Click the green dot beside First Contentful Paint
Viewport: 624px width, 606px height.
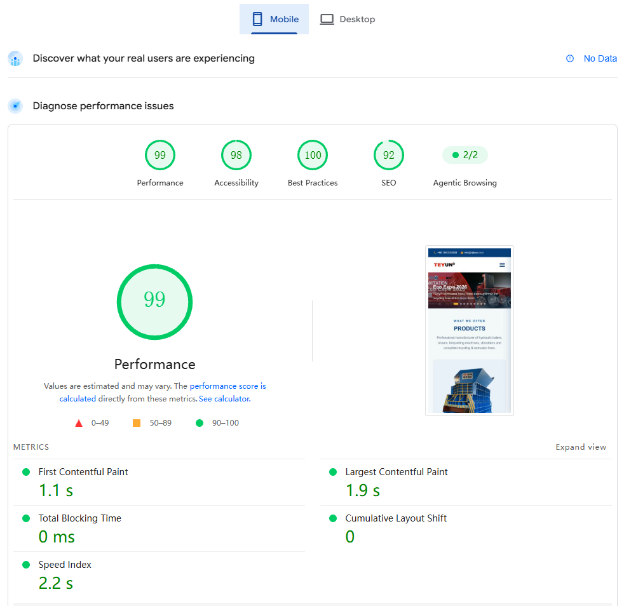(x=26, y=472)
